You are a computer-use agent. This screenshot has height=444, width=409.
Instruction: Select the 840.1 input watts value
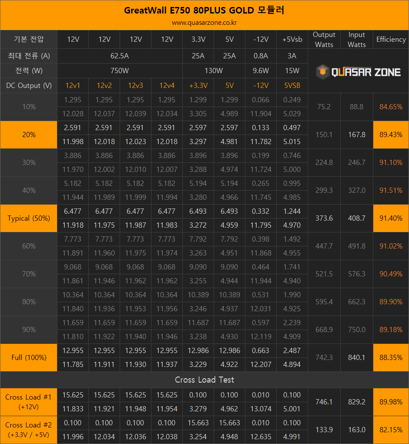[x=356, y=357]
